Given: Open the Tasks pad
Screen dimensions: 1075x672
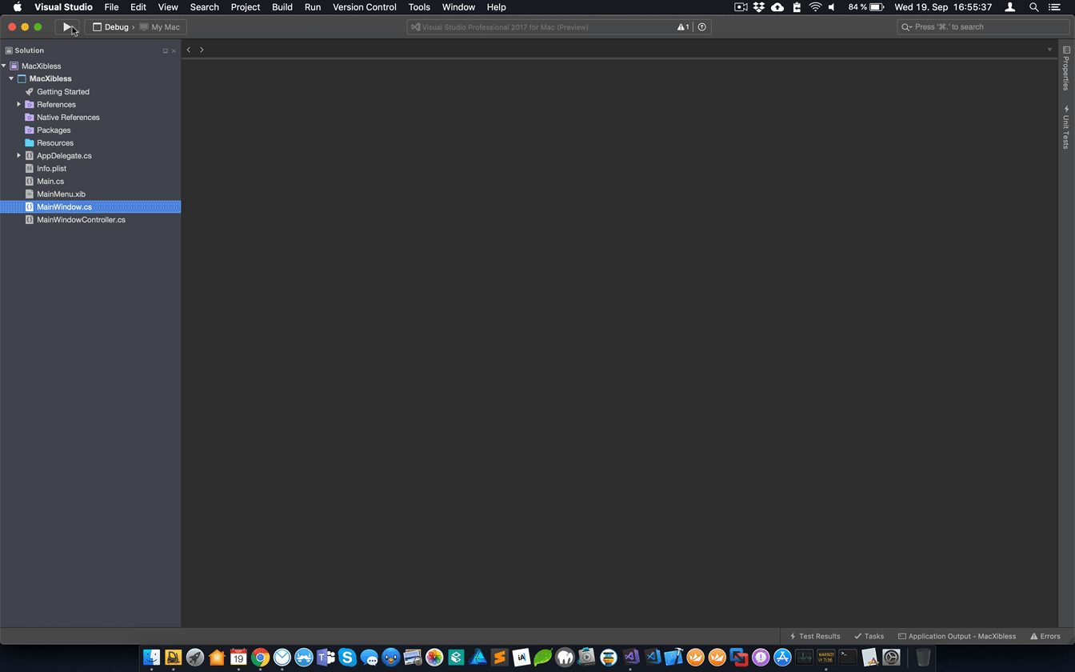Looking at the screenshot, I should 869,637.
